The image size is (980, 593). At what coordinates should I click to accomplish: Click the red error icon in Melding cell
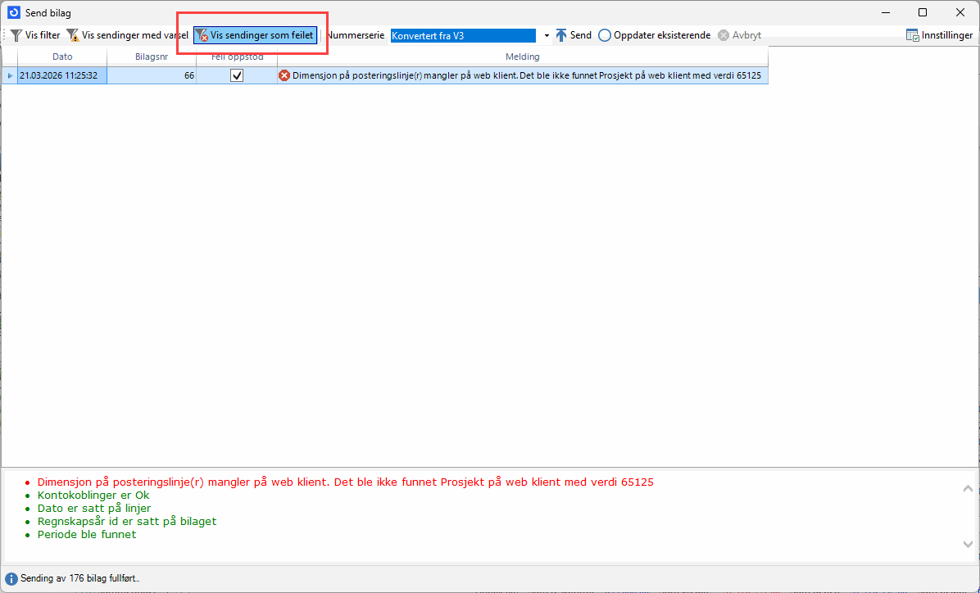[x=284, y=75]
